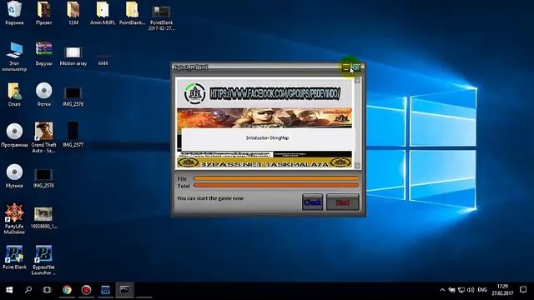Open taskbar Search magnifier
Screen dimensions: 534x300
pyautogui.click(x=28, y=290)
